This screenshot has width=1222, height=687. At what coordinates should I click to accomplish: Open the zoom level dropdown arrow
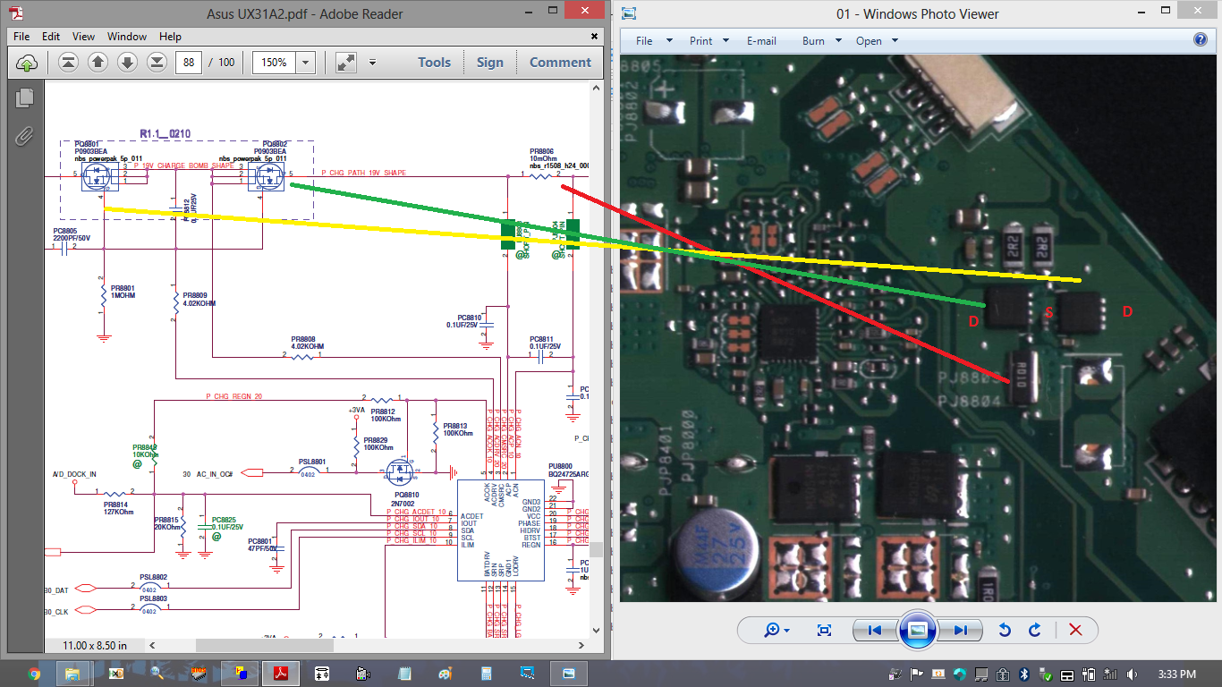pyautogui.click(x=306, y=63)
